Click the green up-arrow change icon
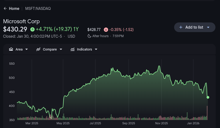The height and width of the screenshot is (128, 220). click(32, 29)
